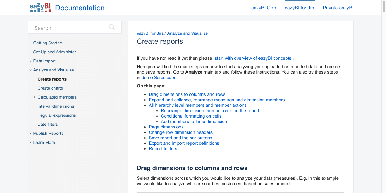The height and width of the screenshot is (193, 386).
Task: Jump to Rearrange dimension member order link
Action: 210,111
